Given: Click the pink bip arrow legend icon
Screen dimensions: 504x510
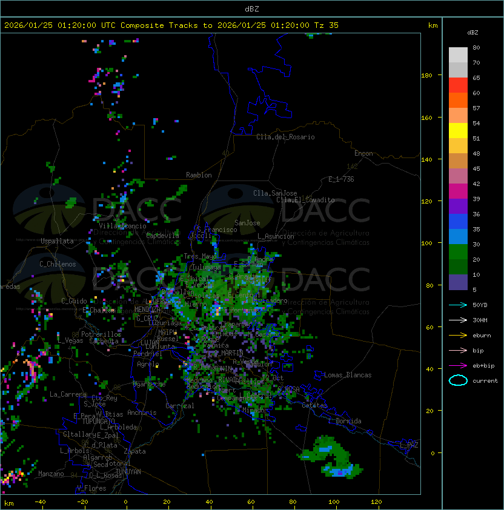Looking at the screenshot, I should tap(458, 350).
